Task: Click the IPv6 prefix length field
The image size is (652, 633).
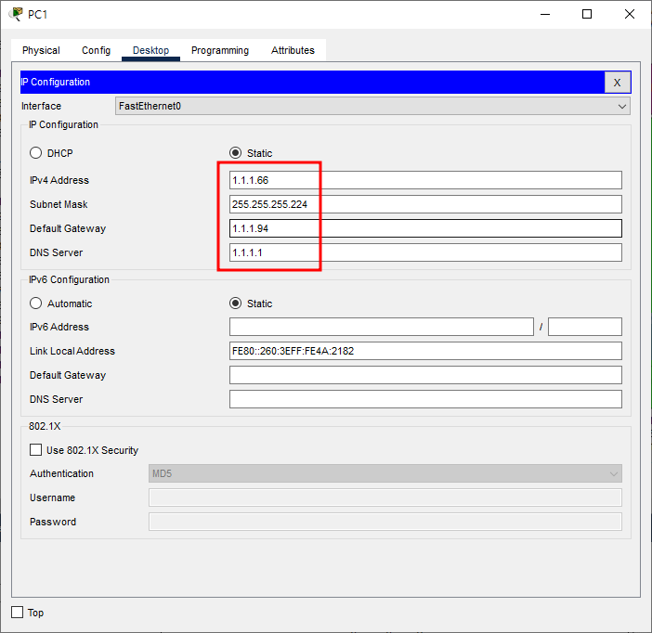Action: 585,327
